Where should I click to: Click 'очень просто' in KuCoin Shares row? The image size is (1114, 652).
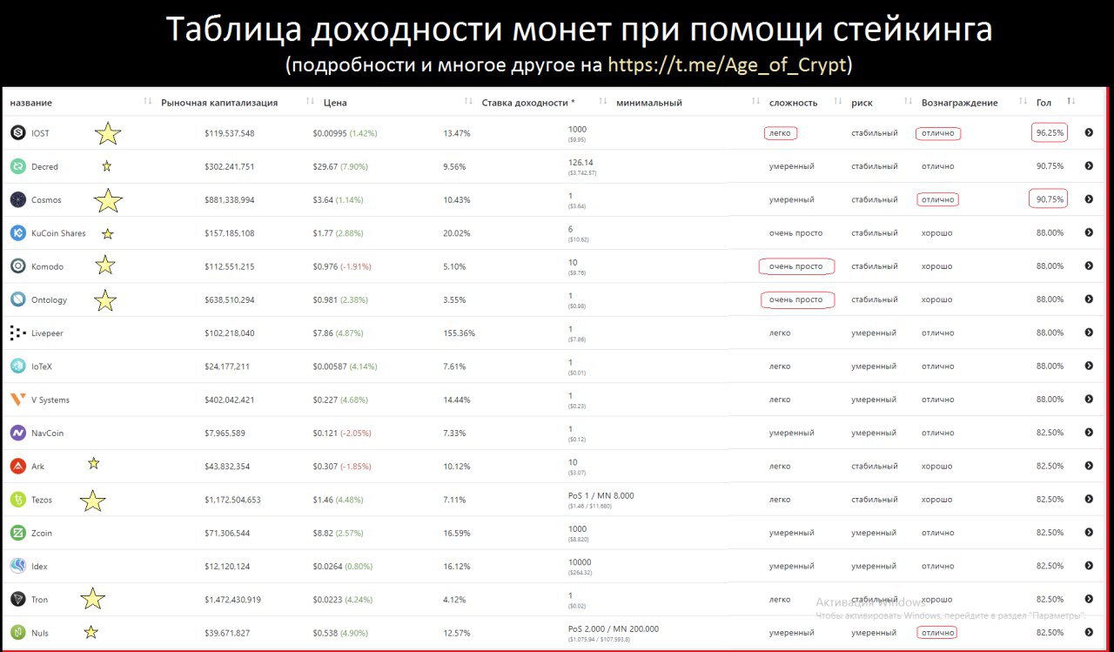(x=795, y=233)
